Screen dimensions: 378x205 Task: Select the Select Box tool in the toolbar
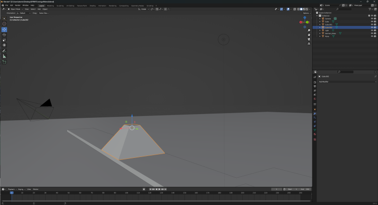pyautogui.click(x=4, y=18)
